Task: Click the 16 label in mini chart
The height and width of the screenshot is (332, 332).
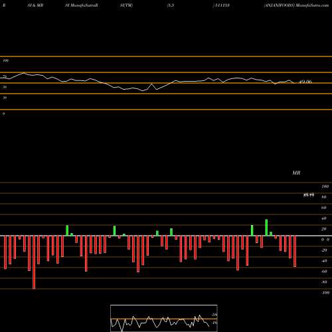Action: pyautogui.click(x=214, y=323)
